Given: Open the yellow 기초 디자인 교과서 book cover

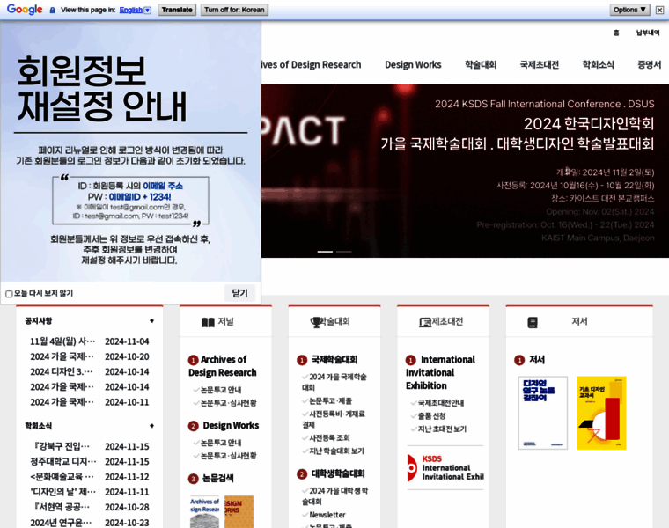Looking at the screenshot, I should (x=601, y=413).
